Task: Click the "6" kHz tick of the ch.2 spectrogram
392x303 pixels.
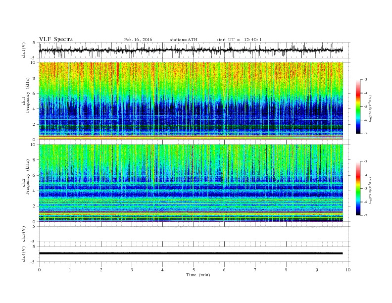Action: click(x=35, y=175)
